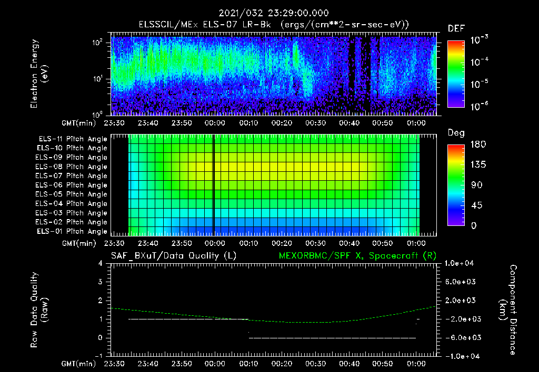Click the white data quality line at level 1
The image size is (539, 372).
(x=188, y=319)
